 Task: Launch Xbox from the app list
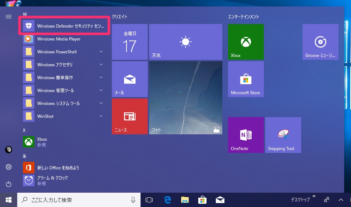tap(64, 142)
